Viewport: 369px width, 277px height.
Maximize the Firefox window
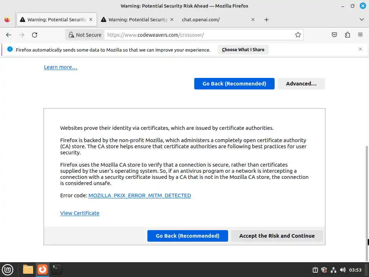352,6
